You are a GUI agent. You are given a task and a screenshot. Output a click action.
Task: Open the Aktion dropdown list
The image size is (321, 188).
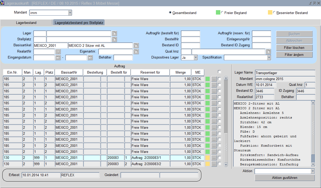[312, 171]
